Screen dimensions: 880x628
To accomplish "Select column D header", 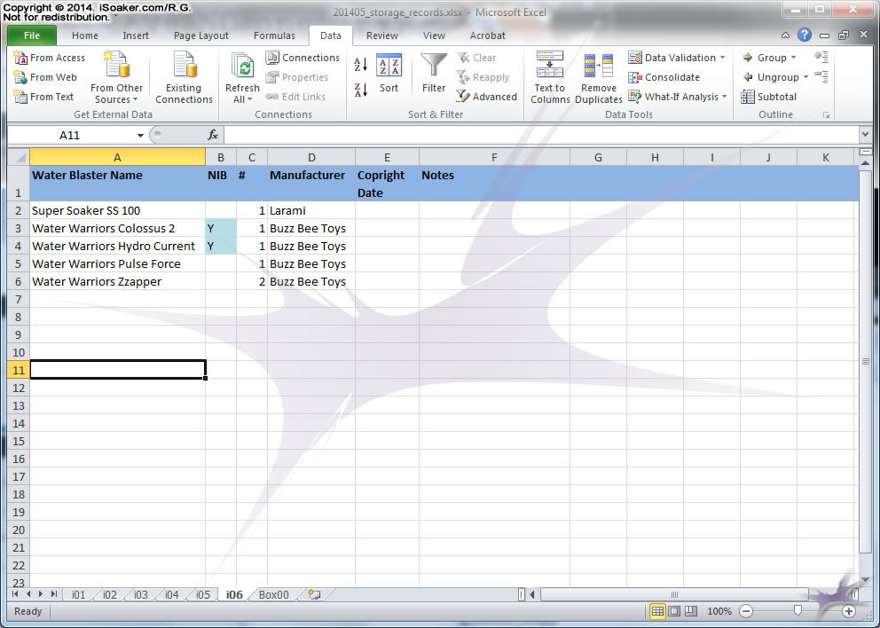I will tap(311, 158).
